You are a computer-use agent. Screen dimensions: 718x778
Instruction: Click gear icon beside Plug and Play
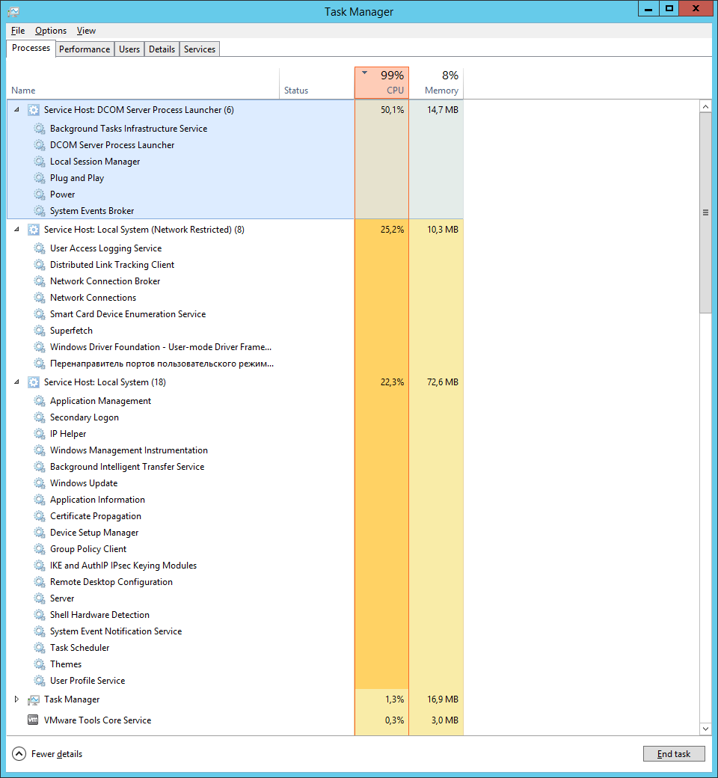click(x=40, y=177)
